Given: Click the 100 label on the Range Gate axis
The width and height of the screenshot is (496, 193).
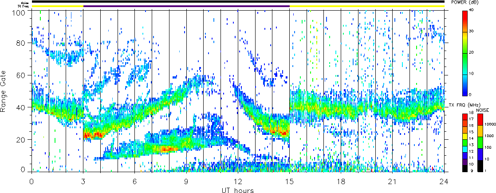Looking at the screenshot, I should (18, 12).
